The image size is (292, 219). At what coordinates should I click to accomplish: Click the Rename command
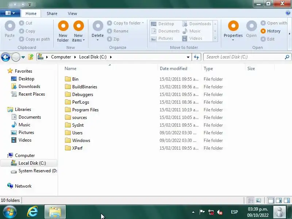click(118, 31)
